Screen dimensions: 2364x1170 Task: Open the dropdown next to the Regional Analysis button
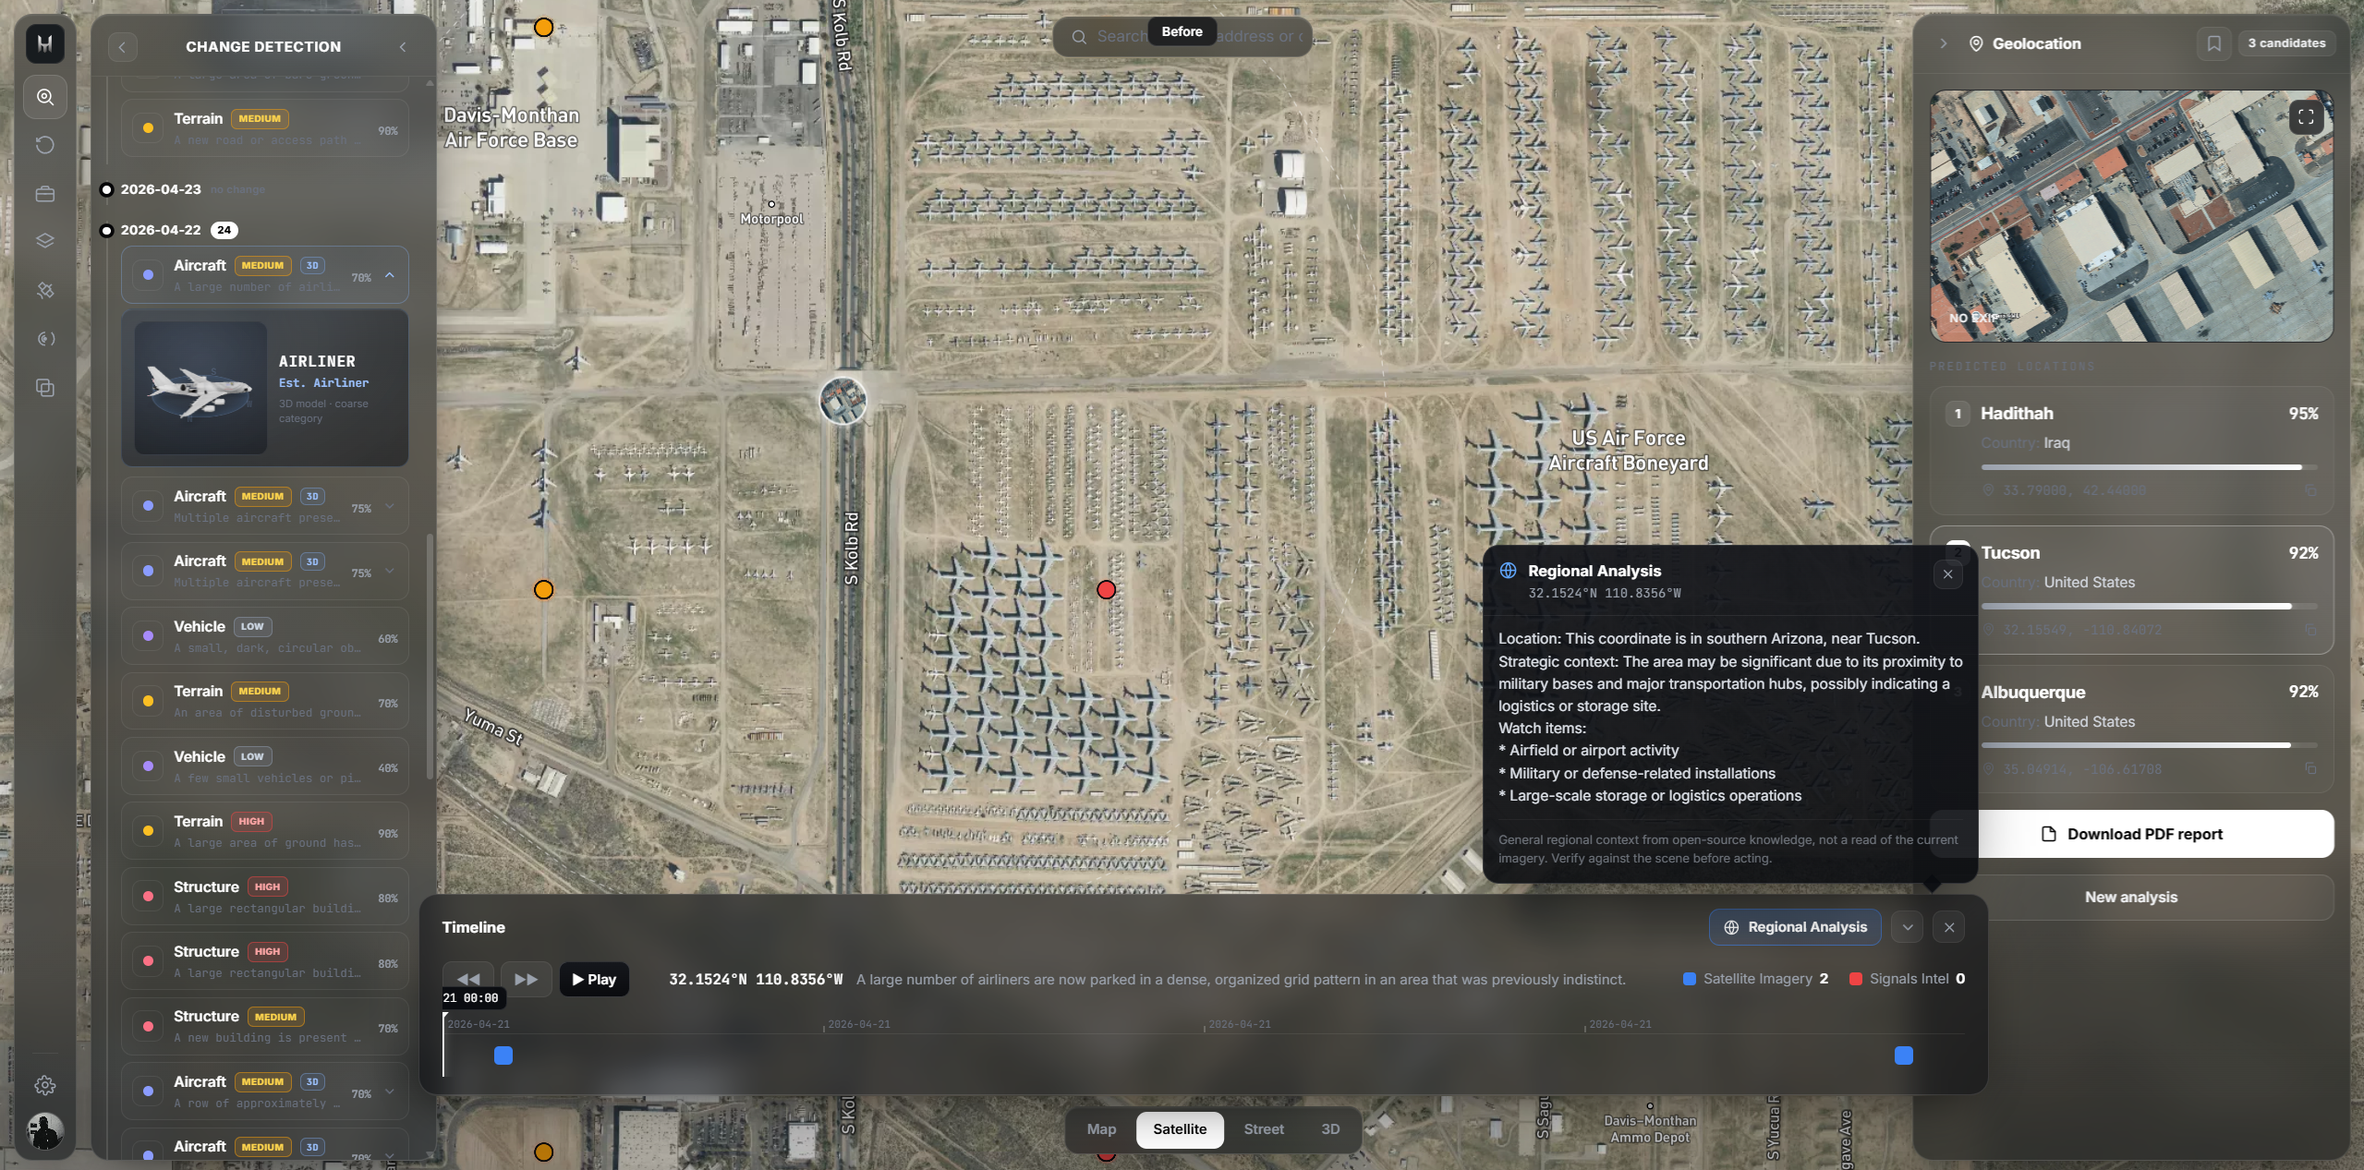pyautogui.click(x=1908, y=927)
